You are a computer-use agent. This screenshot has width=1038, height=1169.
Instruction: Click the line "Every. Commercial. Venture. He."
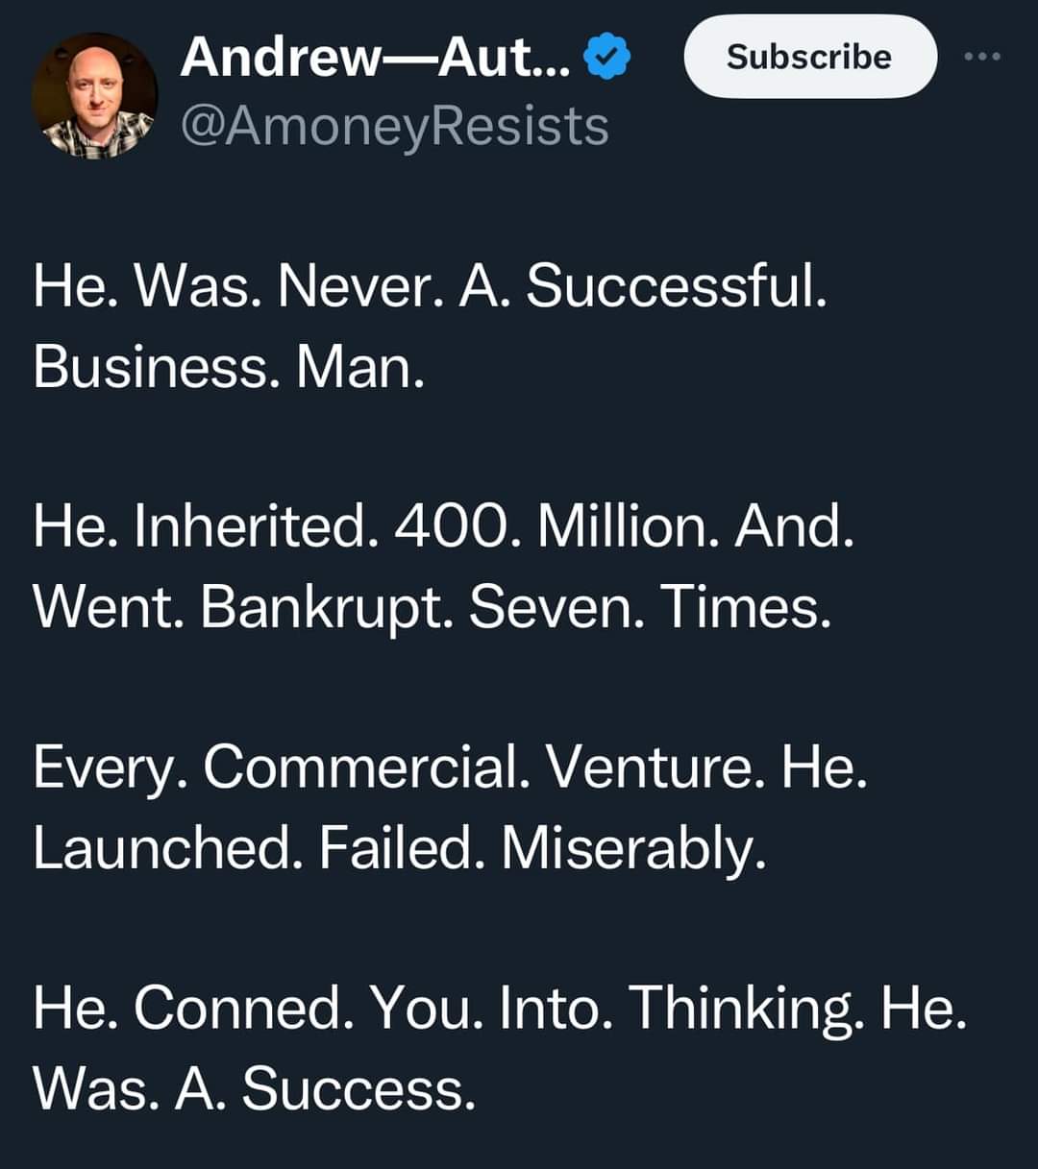coord(450,767)
